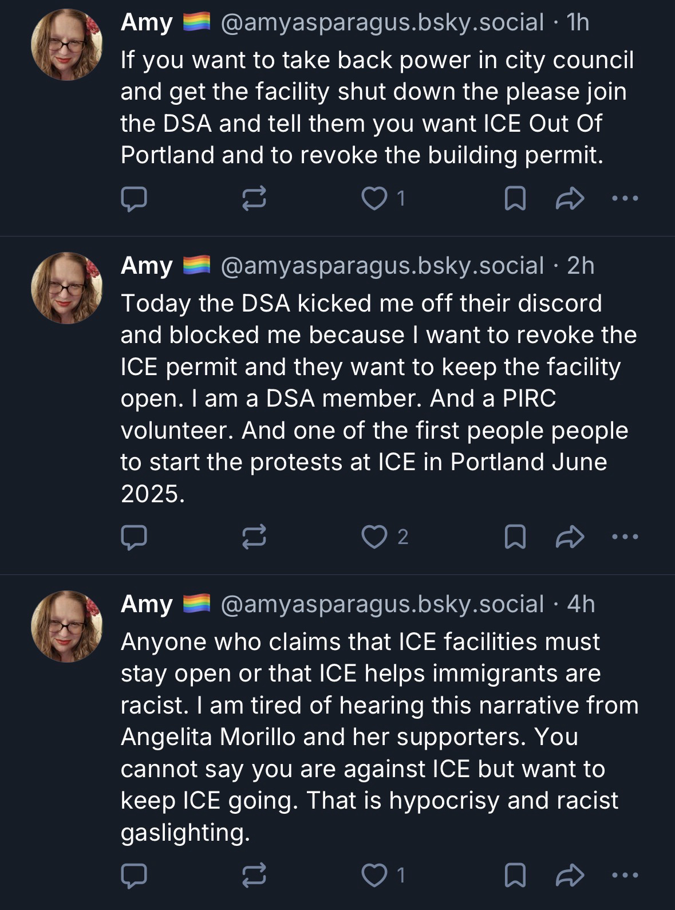The image size is (675, 910).
Task: Reply to the post mentioning Angelita Morillo
Action: tap(134, 874)
